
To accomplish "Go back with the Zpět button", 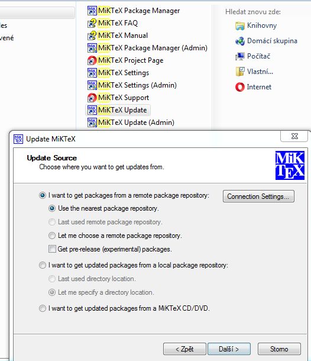I will click(x=184, y=349).
